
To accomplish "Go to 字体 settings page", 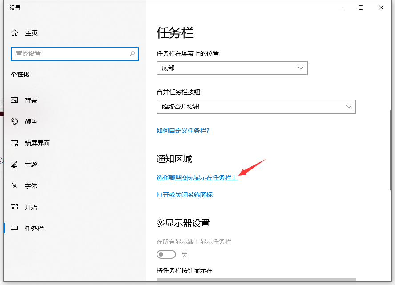I will [x=31, y=186].
